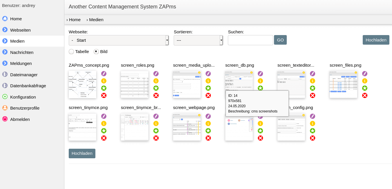Image resolution: width=392 pixels, height=189 pixels.
Task: Edit screen_files.png with the pencil icon
Action: pos(365,74)
